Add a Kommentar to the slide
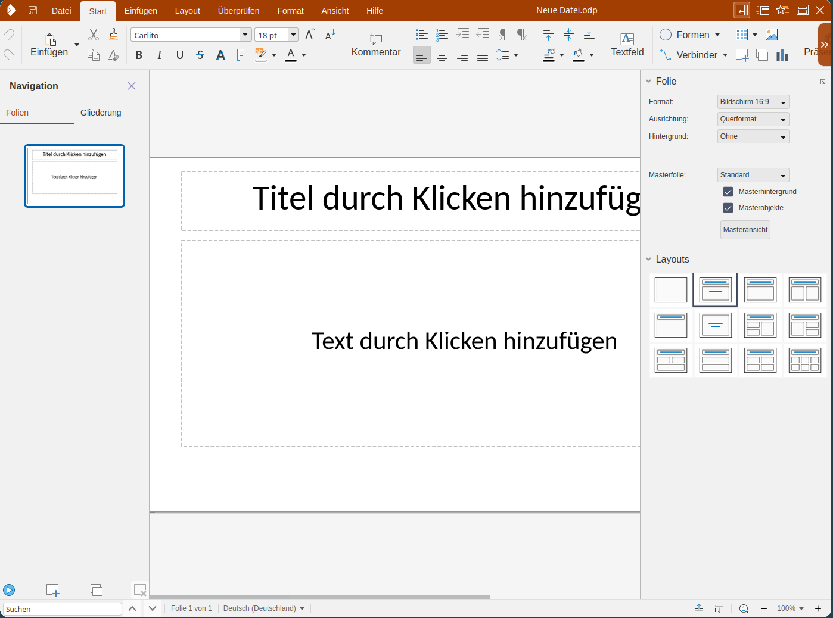 (x=375, y=45)
